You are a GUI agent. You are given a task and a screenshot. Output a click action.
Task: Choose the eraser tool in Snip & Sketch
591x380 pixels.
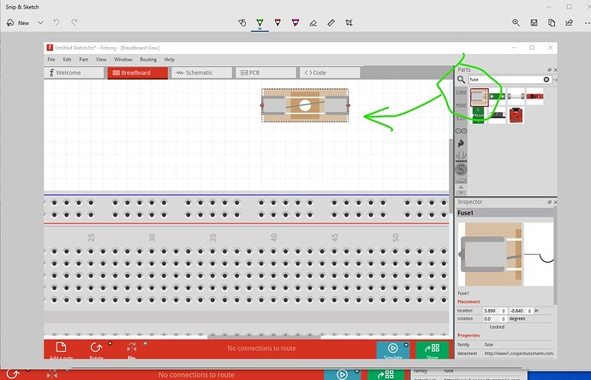tap(314, 22)
